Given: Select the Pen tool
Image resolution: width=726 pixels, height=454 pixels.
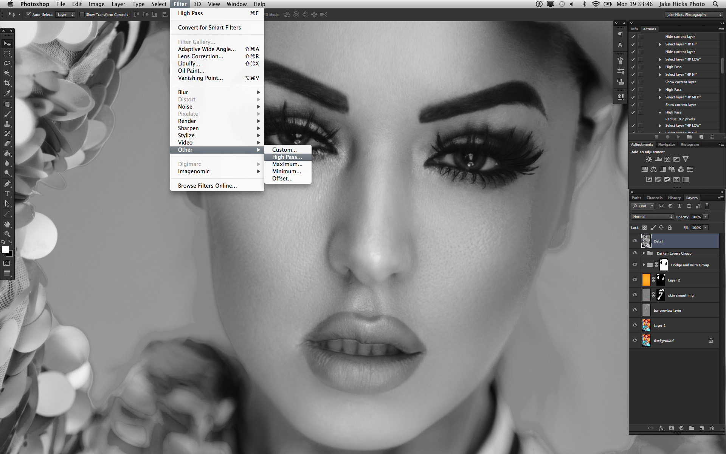Looking at the screenshot, I should (7, 184).
